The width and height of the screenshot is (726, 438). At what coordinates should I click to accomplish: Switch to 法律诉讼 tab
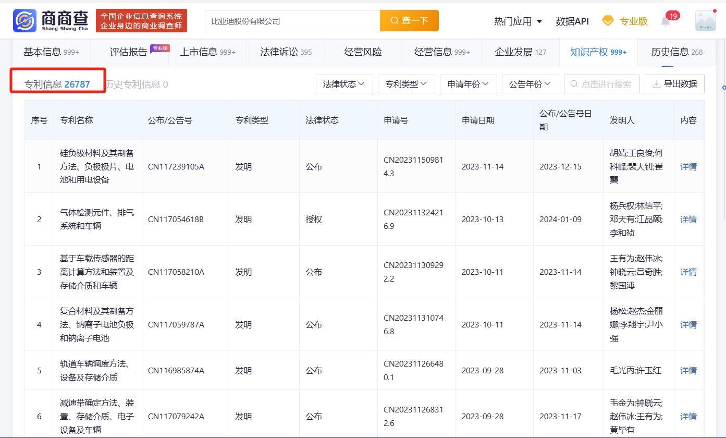pyautogui.click(x=286, y=52)
